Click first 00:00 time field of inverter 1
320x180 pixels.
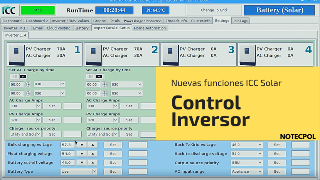(x=17, y=84)
